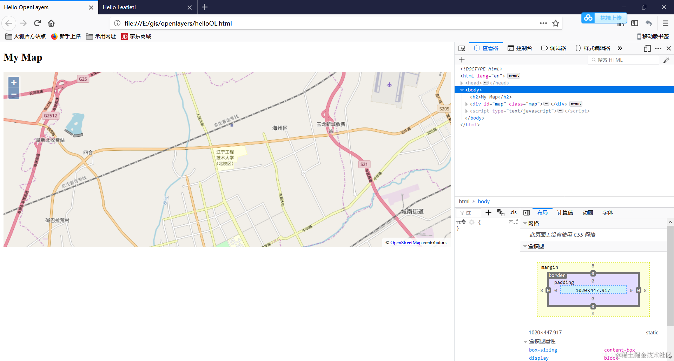Activate the element picker tool
Screen dimensions: 674x361
(462, 48)
